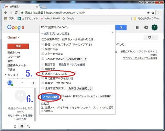Open 受信トレイ in the sidebar
Screen dimensions: 165x131
point(14,52)
